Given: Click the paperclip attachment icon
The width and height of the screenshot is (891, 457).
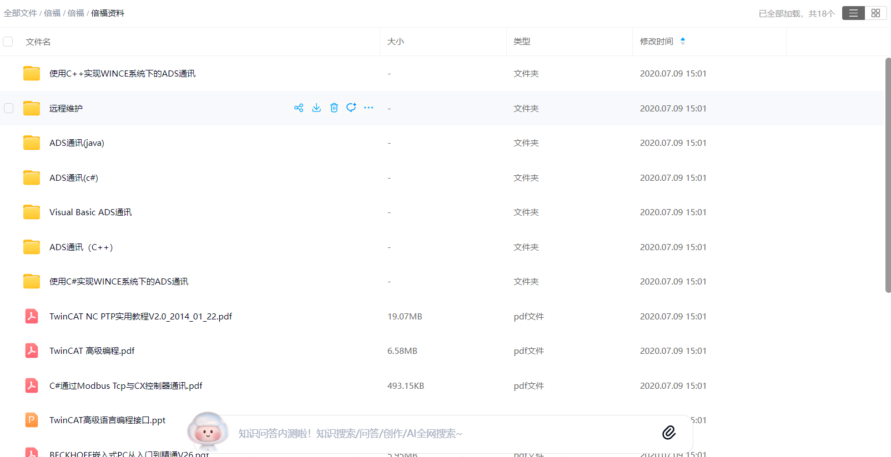Looking at the screenshot, I should pos(669,433).
